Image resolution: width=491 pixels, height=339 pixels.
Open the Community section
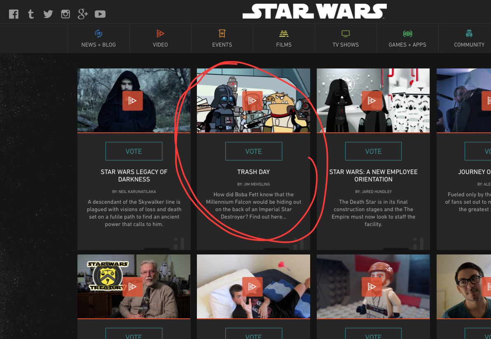point(469,38)
